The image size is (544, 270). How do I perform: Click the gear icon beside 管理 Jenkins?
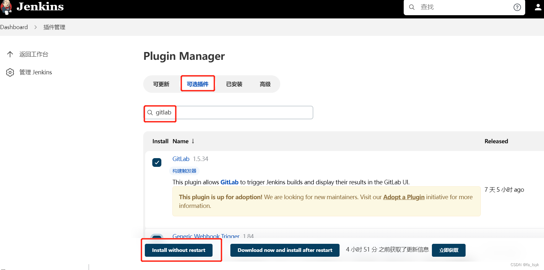[x=10, y=72]
